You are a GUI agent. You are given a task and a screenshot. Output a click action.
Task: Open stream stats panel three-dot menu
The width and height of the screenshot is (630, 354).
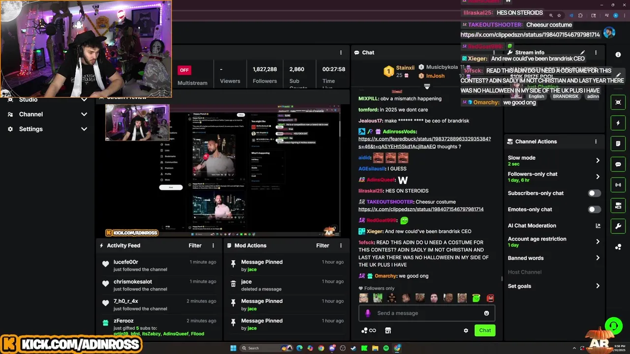(x=341, y=53)
